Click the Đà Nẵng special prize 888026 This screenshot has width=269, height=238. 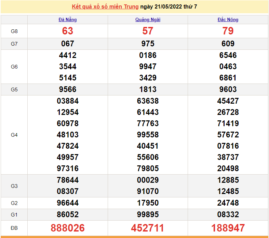coord(68,228)
